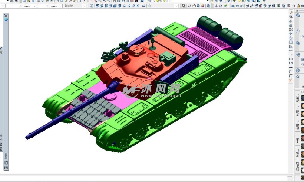Screen dimensions: 304x182
Task: Switch to NW Isometric view
Action: tap(138, 6)
